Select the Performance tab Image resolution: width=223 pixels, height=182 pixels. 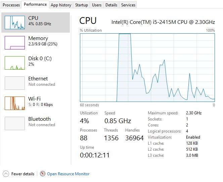pos(35,5)
